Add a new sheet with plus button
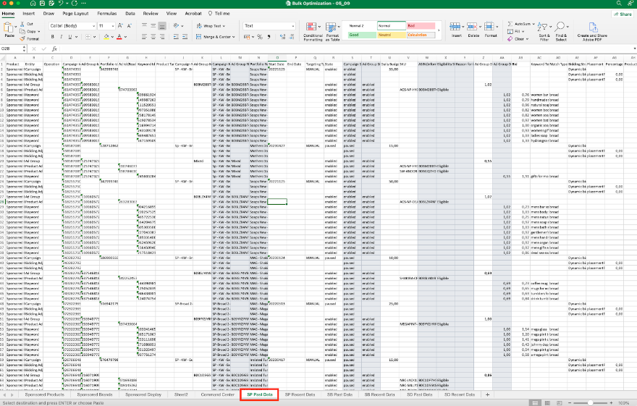637x406 pixels. 487,394
